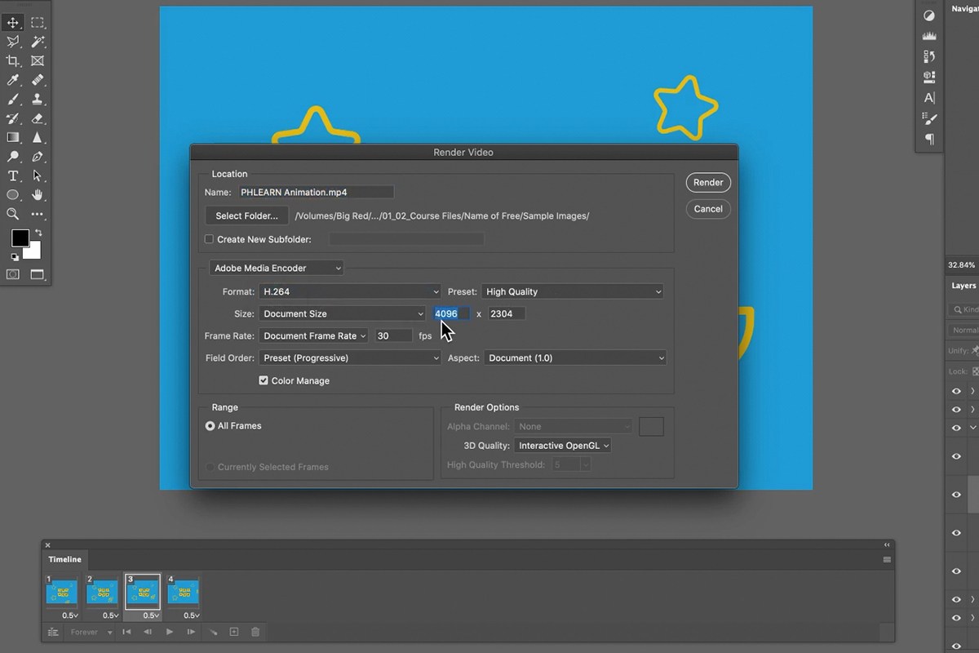Switch to the Layers panel tab
This screenshot has width=979, height=653.
(963, 286)
